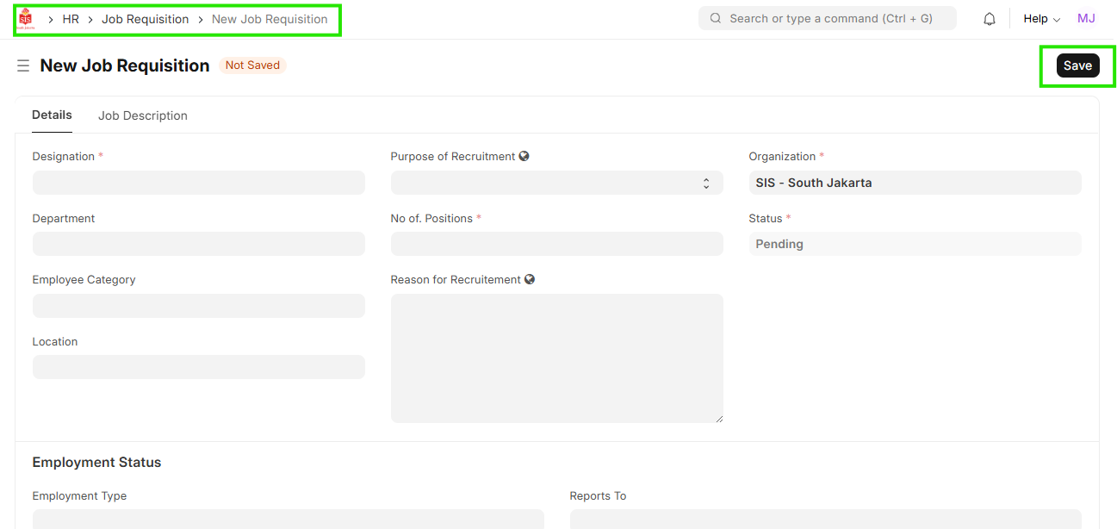Toggle the sidebar hamburger menu icon
1117x529 pixels.
(x=23, y=65)
